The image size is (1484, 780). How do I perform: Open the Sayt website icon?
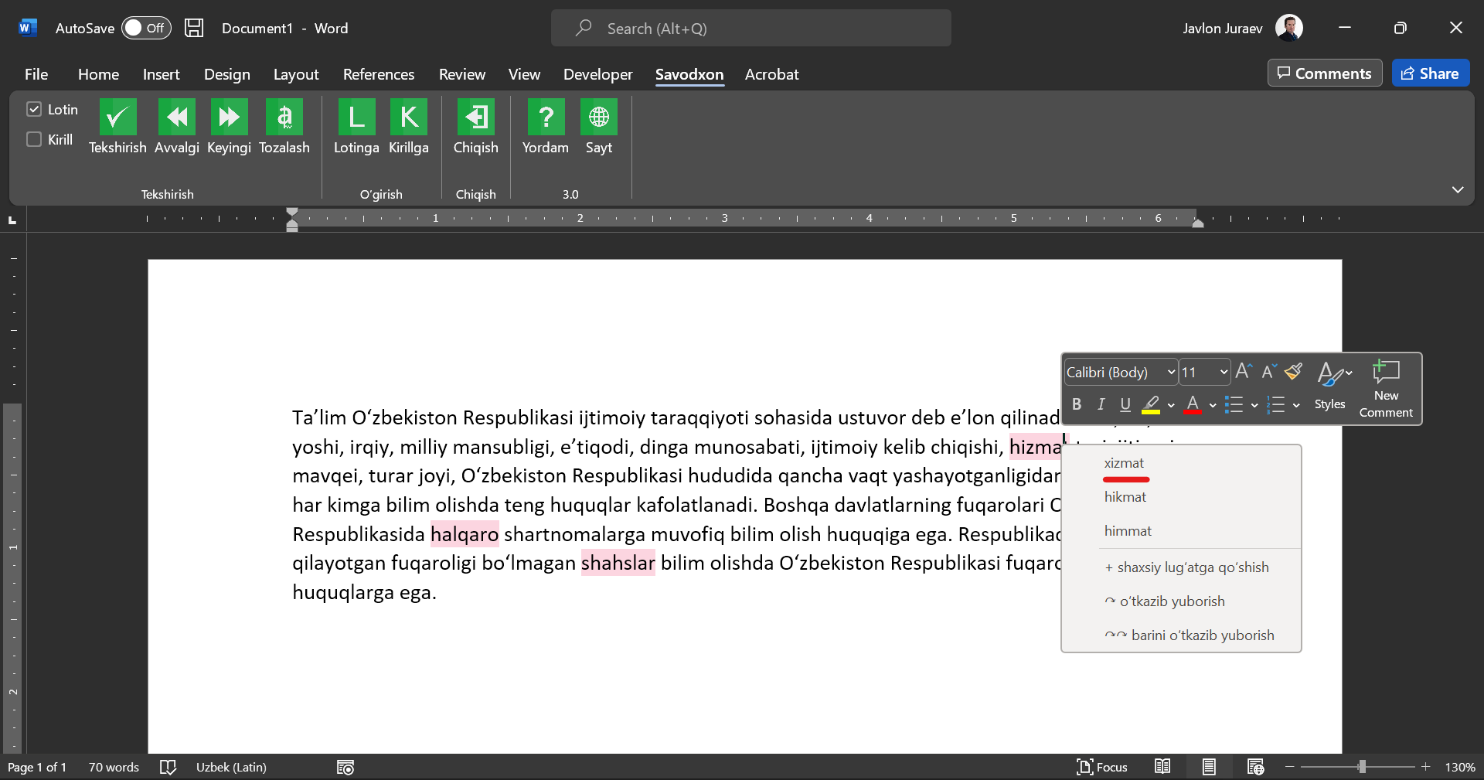[598, 118]
